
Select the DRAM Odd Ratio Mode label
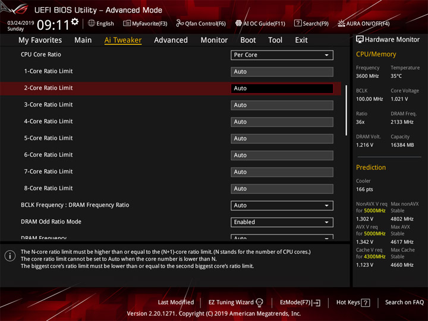[51, 222]
